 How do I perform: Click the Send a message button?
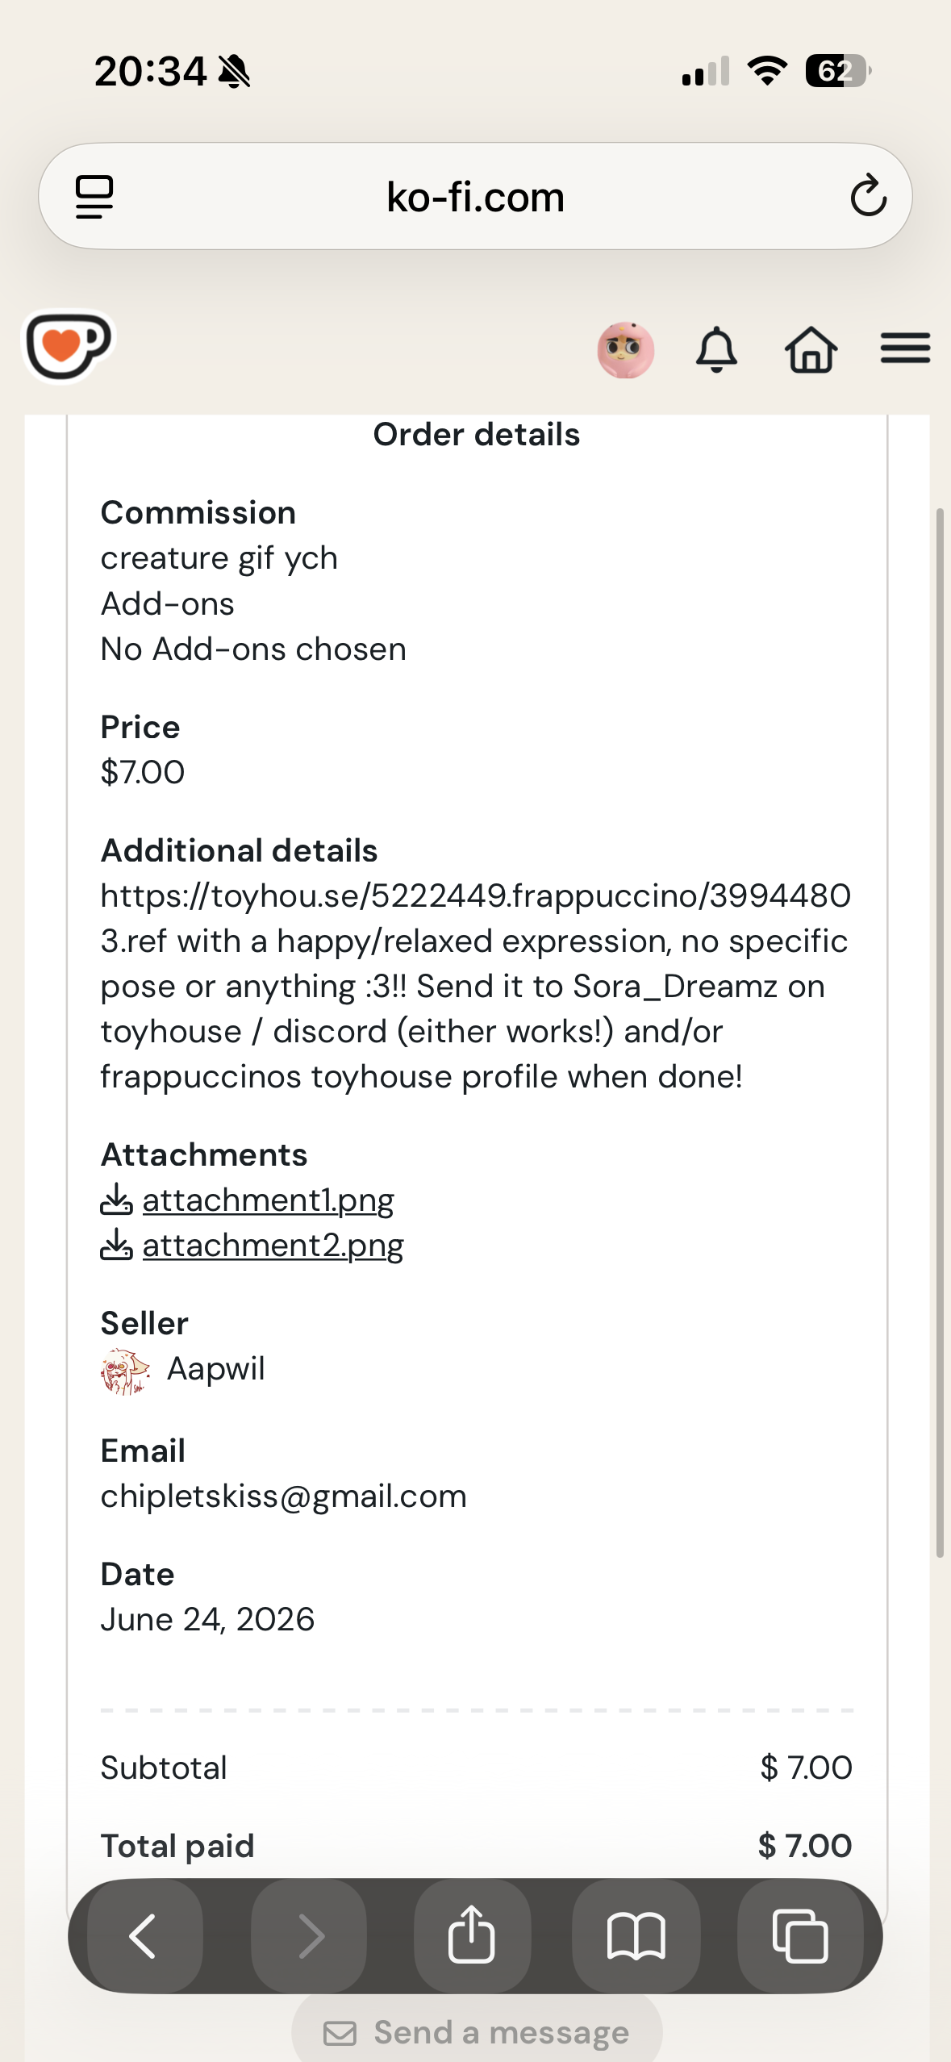click(477, 2031)
